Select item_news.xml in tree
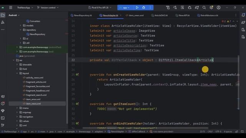The width and height of the screenshot is (246, 138). 32,104
